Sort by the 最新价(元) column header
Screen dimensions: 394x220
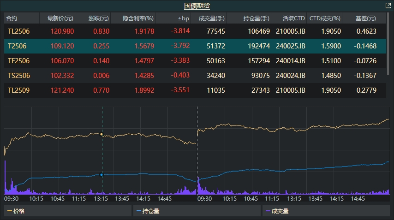coord(57,18)
